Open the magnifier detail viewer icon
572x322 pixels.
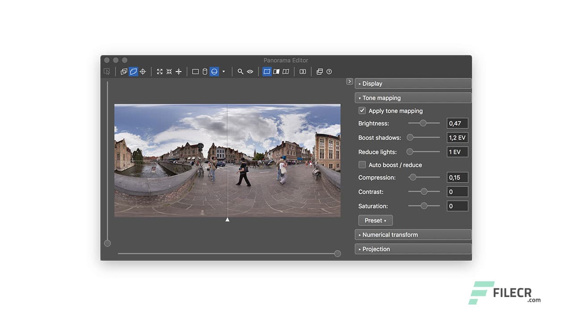coord(240,71)
